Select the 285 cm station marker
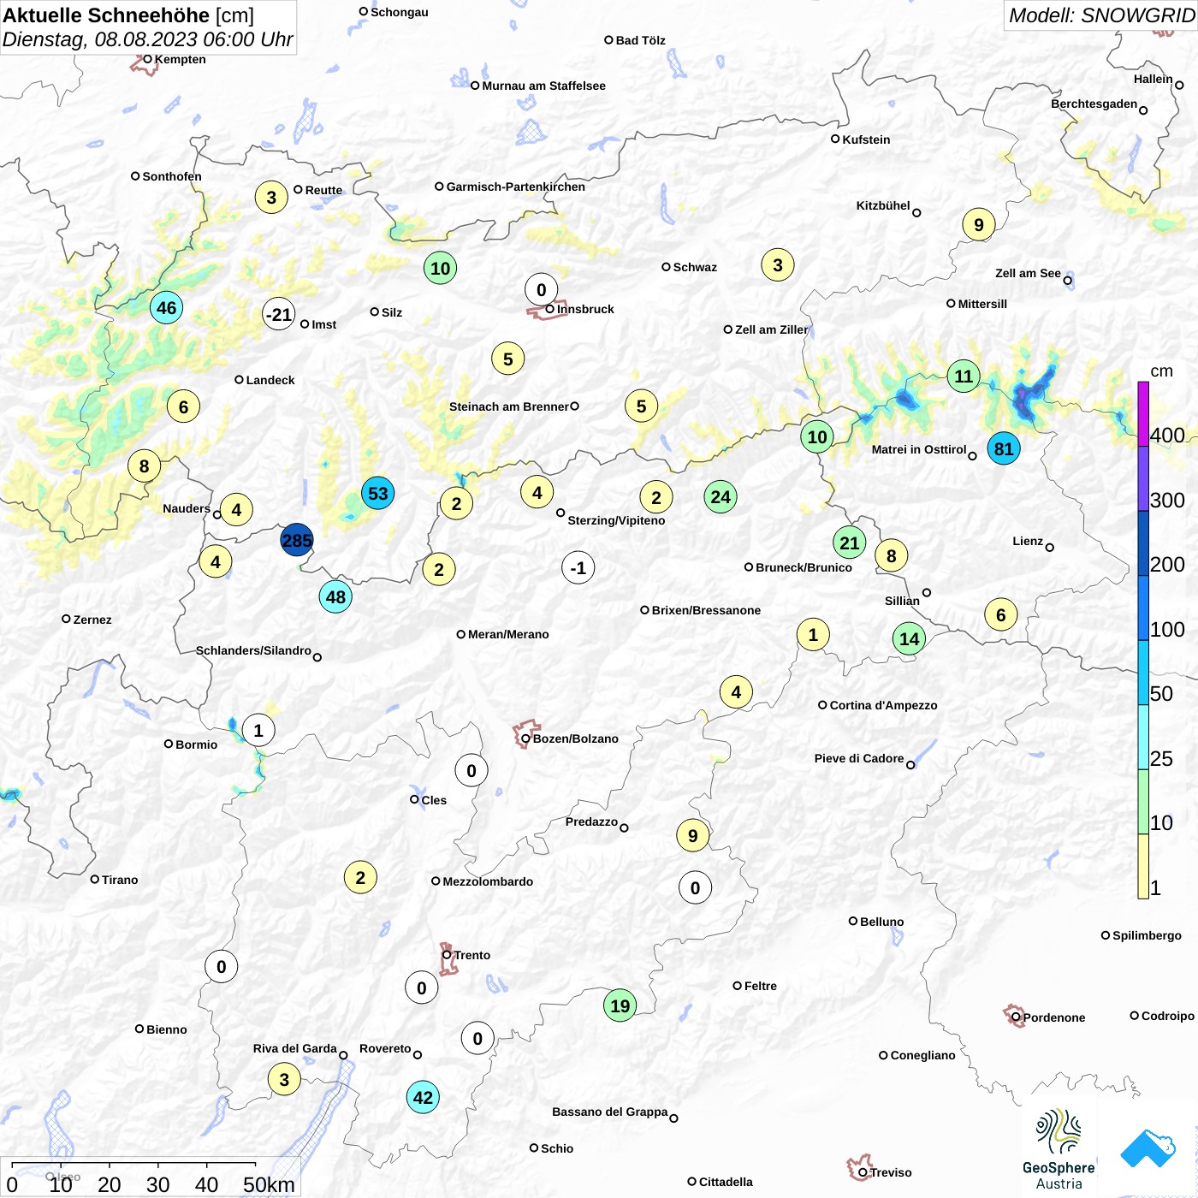 297,540
